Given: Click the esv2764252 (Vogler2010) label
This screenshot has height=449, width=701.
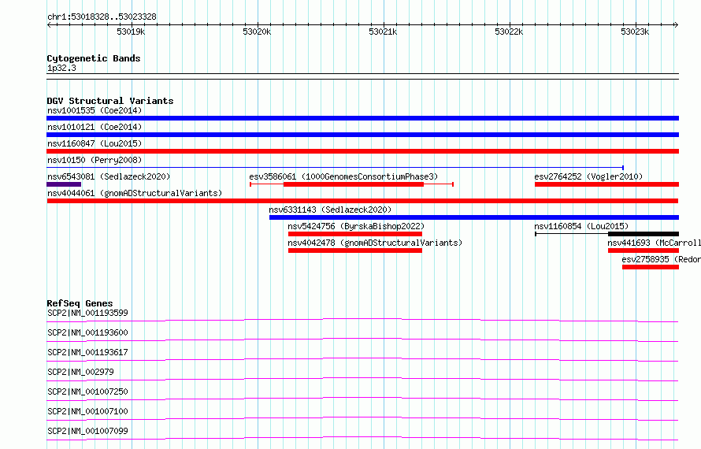Looking at the screenshot, I should (x=588, y=176).
